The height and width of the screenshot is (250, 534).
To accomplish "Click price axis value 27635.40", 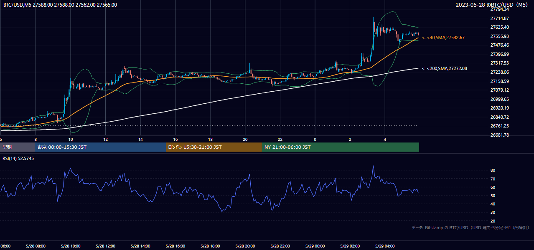I will point(499,27).
